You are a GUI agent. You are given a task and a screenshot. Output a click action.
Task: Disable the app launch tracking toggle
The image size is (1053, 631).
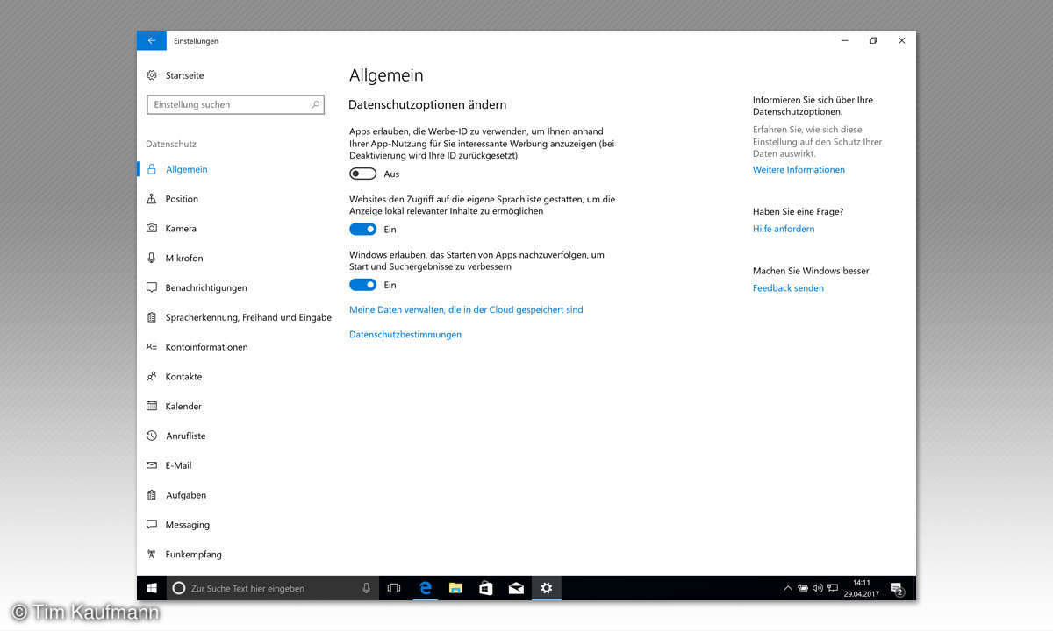click(362, 285)
